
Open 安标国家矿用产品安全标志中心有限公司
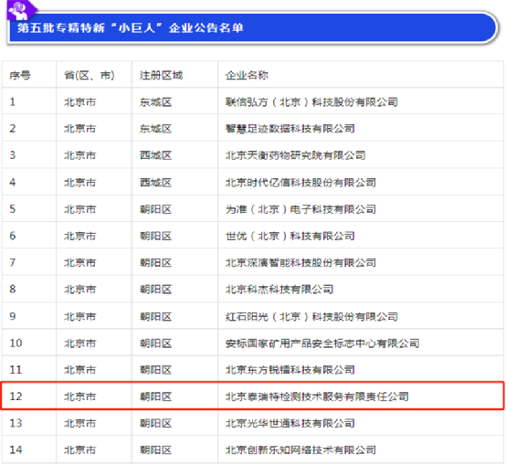[x=322, y=343]
